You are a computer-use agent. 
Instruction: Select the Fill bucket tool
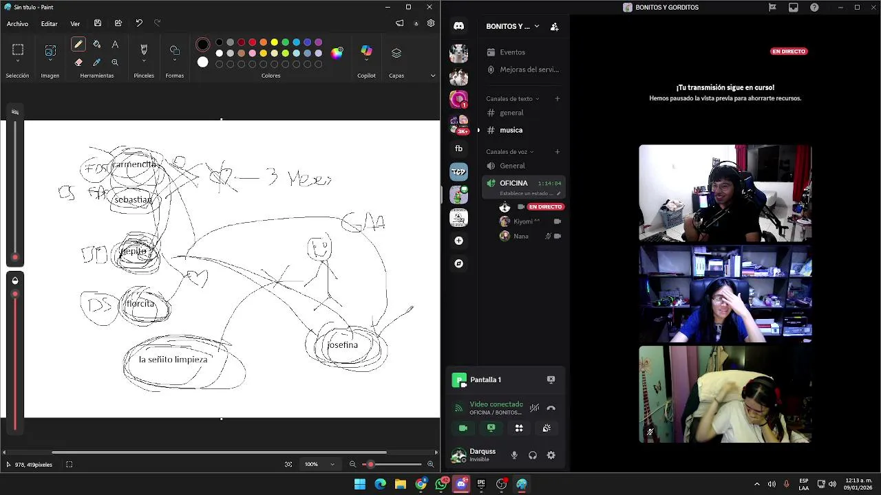96,44
